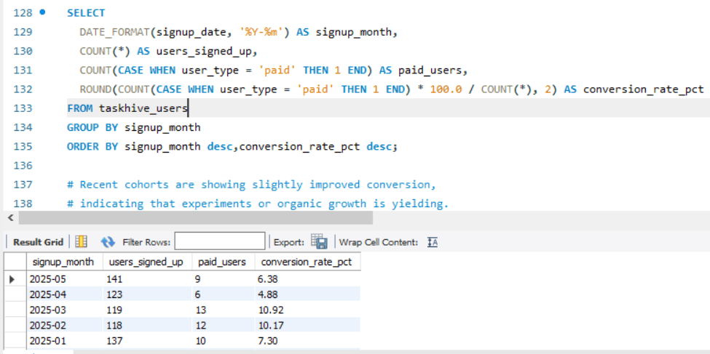Refresh the result grid data

pos(108,242)
